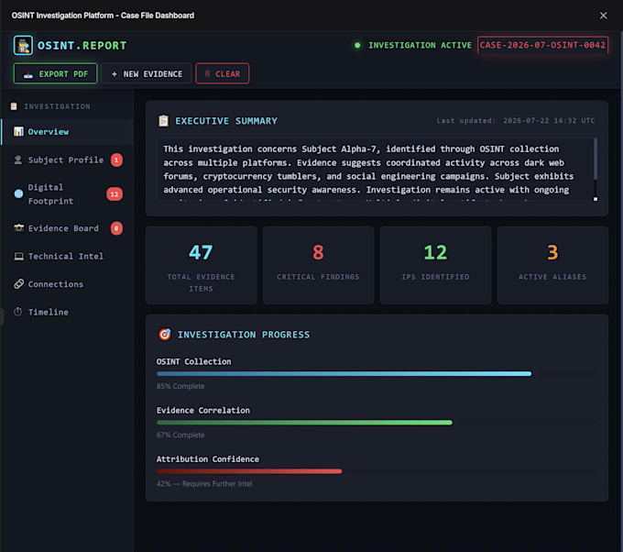This screenshot has width=623, height=552.
Task: Click the INVESTIGATION PROGRESS heading
Action: [244, 335]
